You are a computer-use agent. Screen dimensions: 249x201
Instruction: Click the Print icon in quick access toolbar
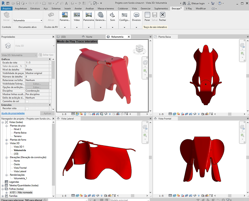[x=44, y=3]
